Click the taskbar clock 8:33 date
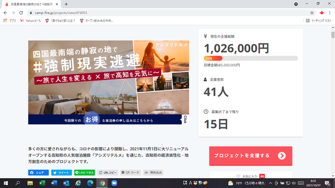Viewport: 335px width, 188px height. point(313,183)
